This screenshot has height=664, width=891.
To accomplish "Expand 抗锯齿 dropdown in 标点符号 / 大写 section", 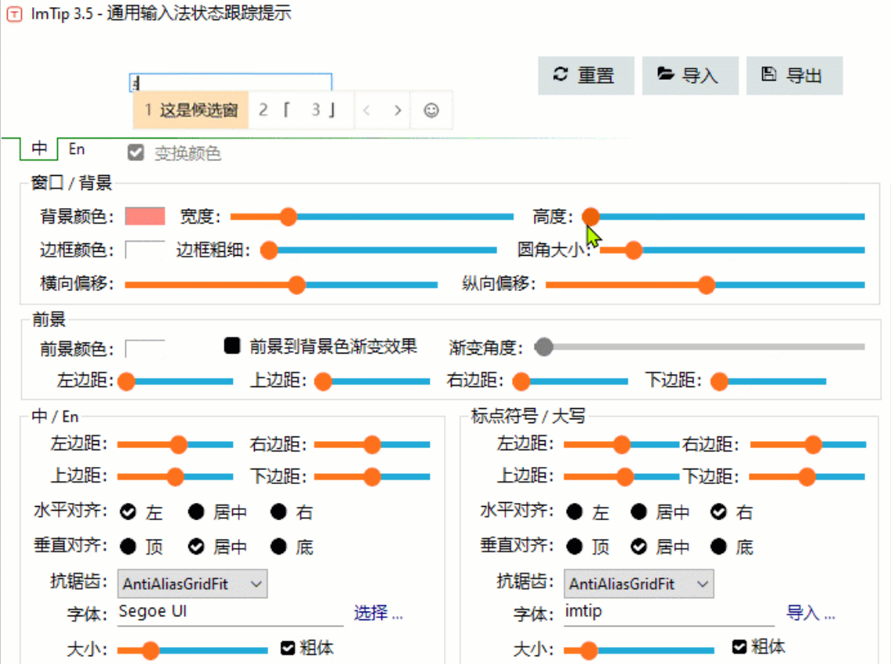I will click(639, 583).
